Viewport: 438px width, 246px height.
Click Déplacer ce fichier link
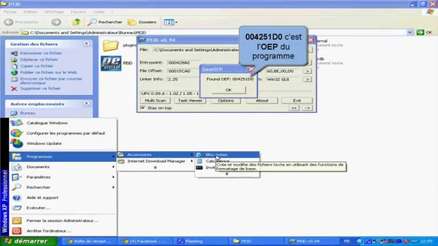tap(39, 60)
